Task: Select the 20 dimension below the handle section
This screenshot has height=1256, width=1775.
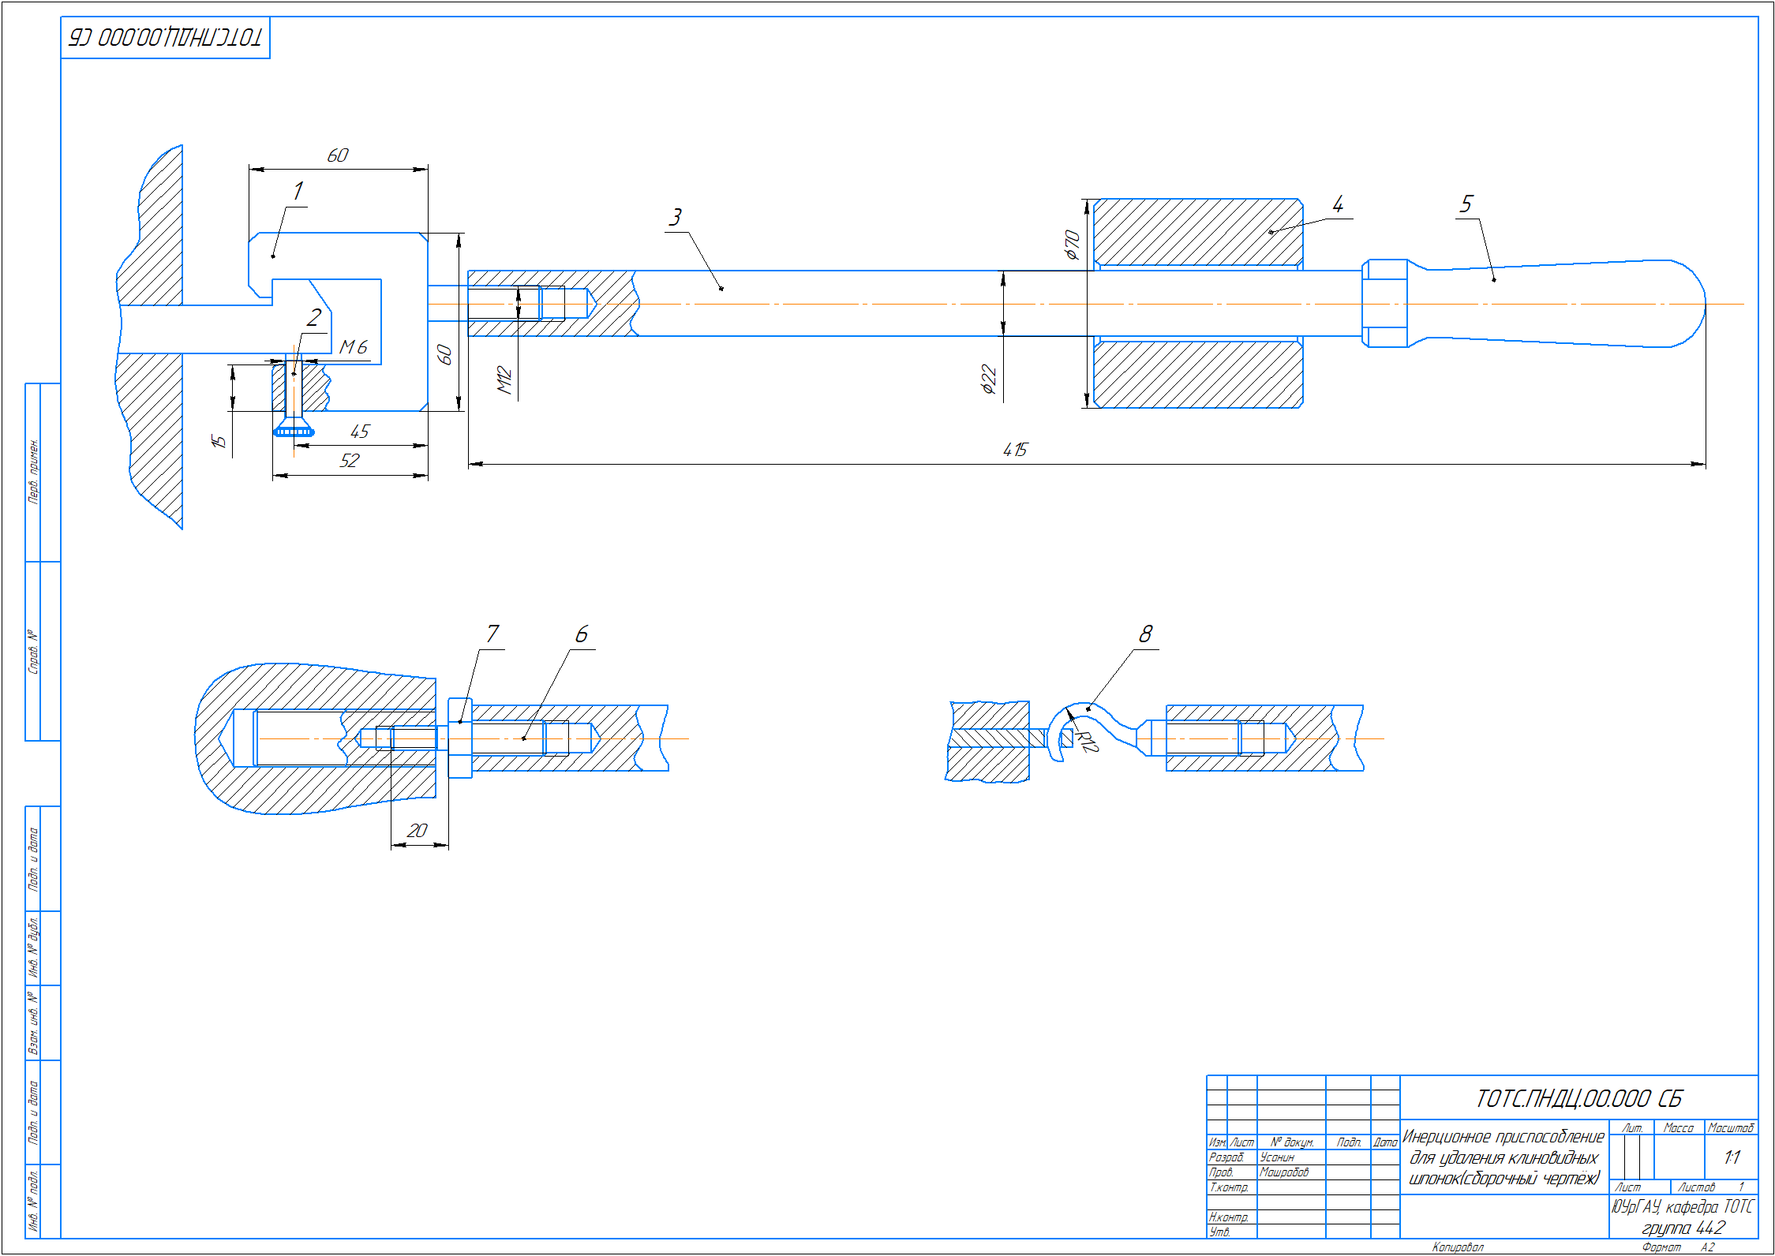Action: (x=417, y=831)
